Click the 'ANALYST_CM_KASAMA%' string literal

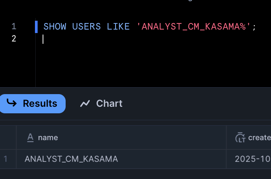point(194,27)
